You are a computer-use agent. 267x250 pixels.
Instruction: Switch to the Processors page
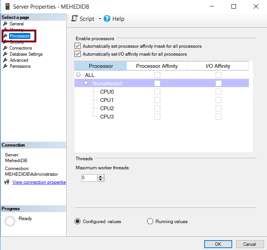20,36
